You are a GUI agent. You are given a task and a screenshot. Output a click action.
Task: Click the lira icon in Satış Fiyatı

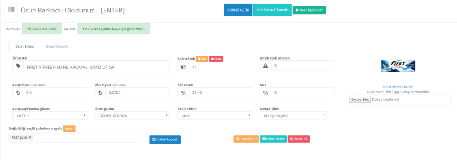18,92
